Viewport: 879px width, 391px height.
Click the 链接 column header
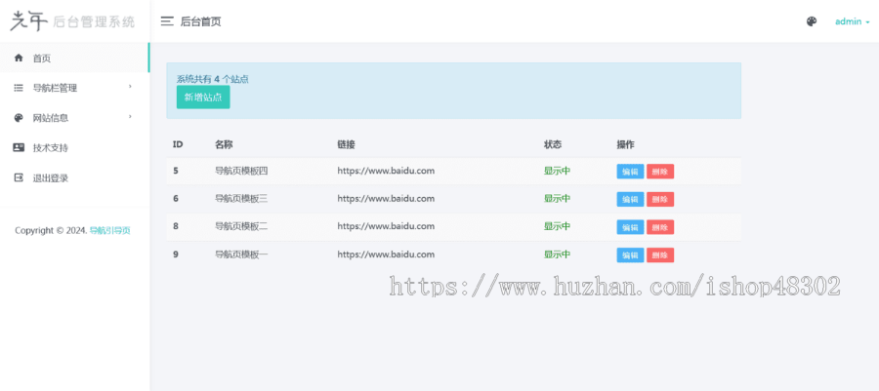click(346, 144)
